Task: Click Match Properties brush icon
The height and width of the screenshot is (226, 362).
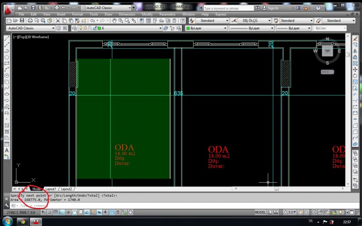Action: point(84,20)
